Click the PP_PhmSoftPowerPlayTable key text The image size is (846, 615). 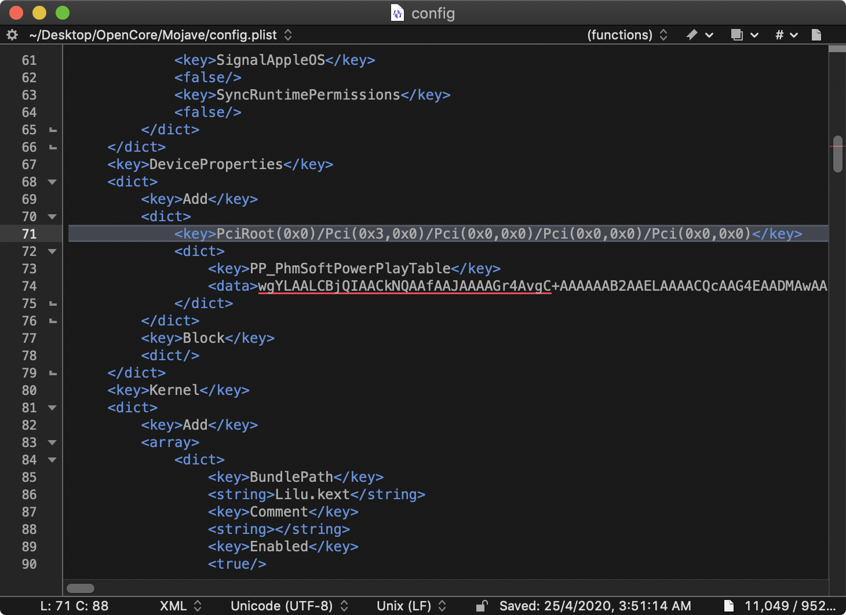350,269
